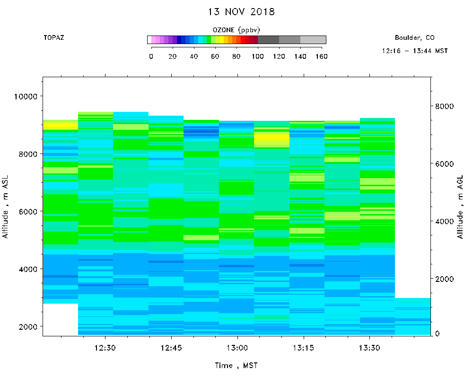Click the "100" label under the color bar
Screen dimensions: 473x379
point(258,56)
